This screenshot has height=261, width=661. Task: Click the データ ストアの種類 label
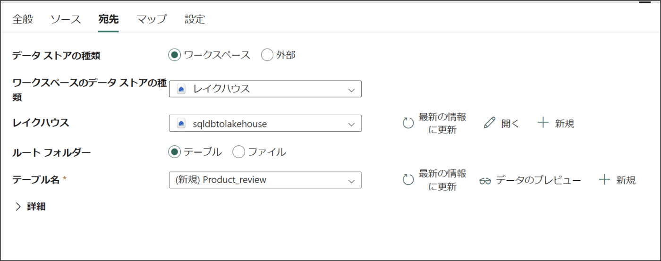point(56,56)
